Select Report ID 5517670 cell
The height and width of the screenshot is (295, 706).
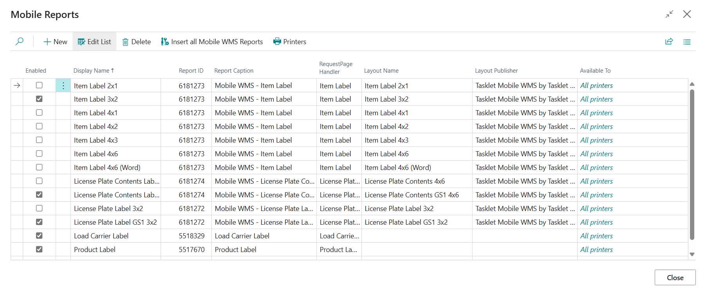point(186,250)
